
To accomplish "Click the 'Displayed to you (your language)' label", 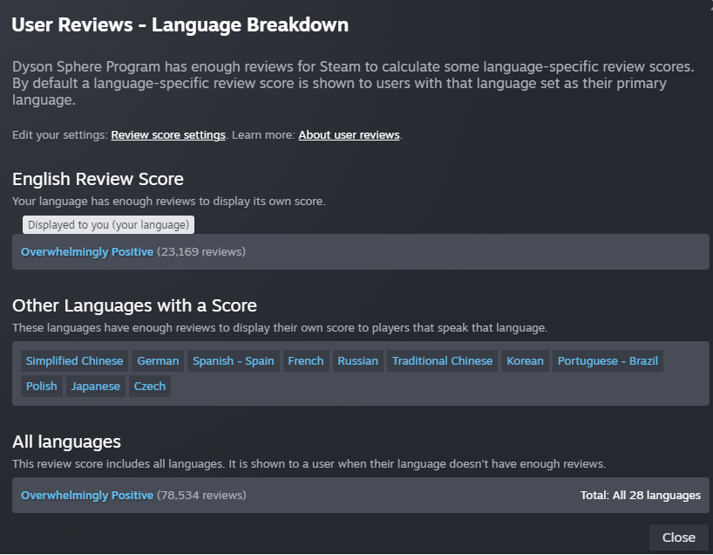I will 108,225.
